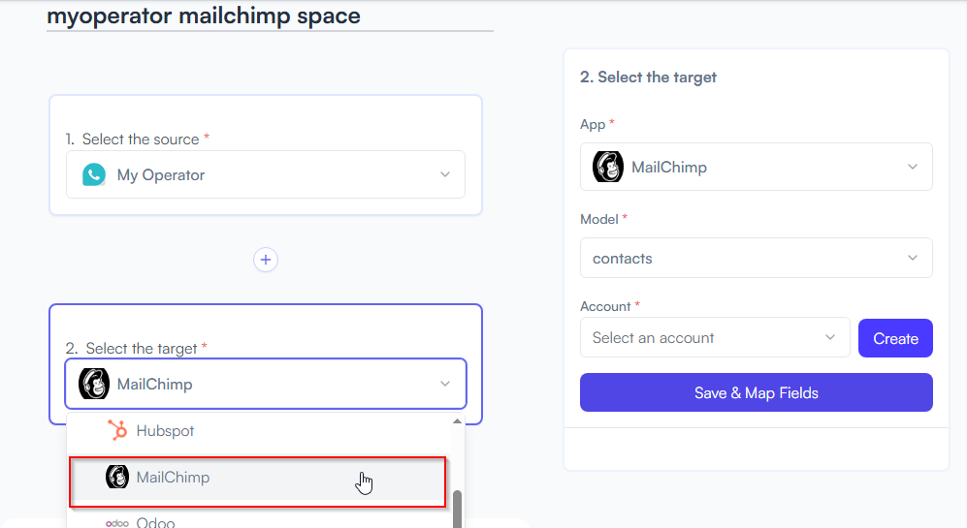Image resolution: width=967 pixels, height=528 pixels.
Task: Choose Odoo from the target list
Action: coord(259,522)
